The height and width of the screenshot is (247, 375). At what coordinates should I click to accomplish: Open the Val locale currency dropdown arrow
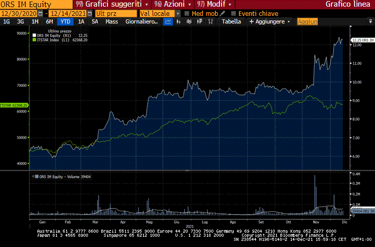178,13
